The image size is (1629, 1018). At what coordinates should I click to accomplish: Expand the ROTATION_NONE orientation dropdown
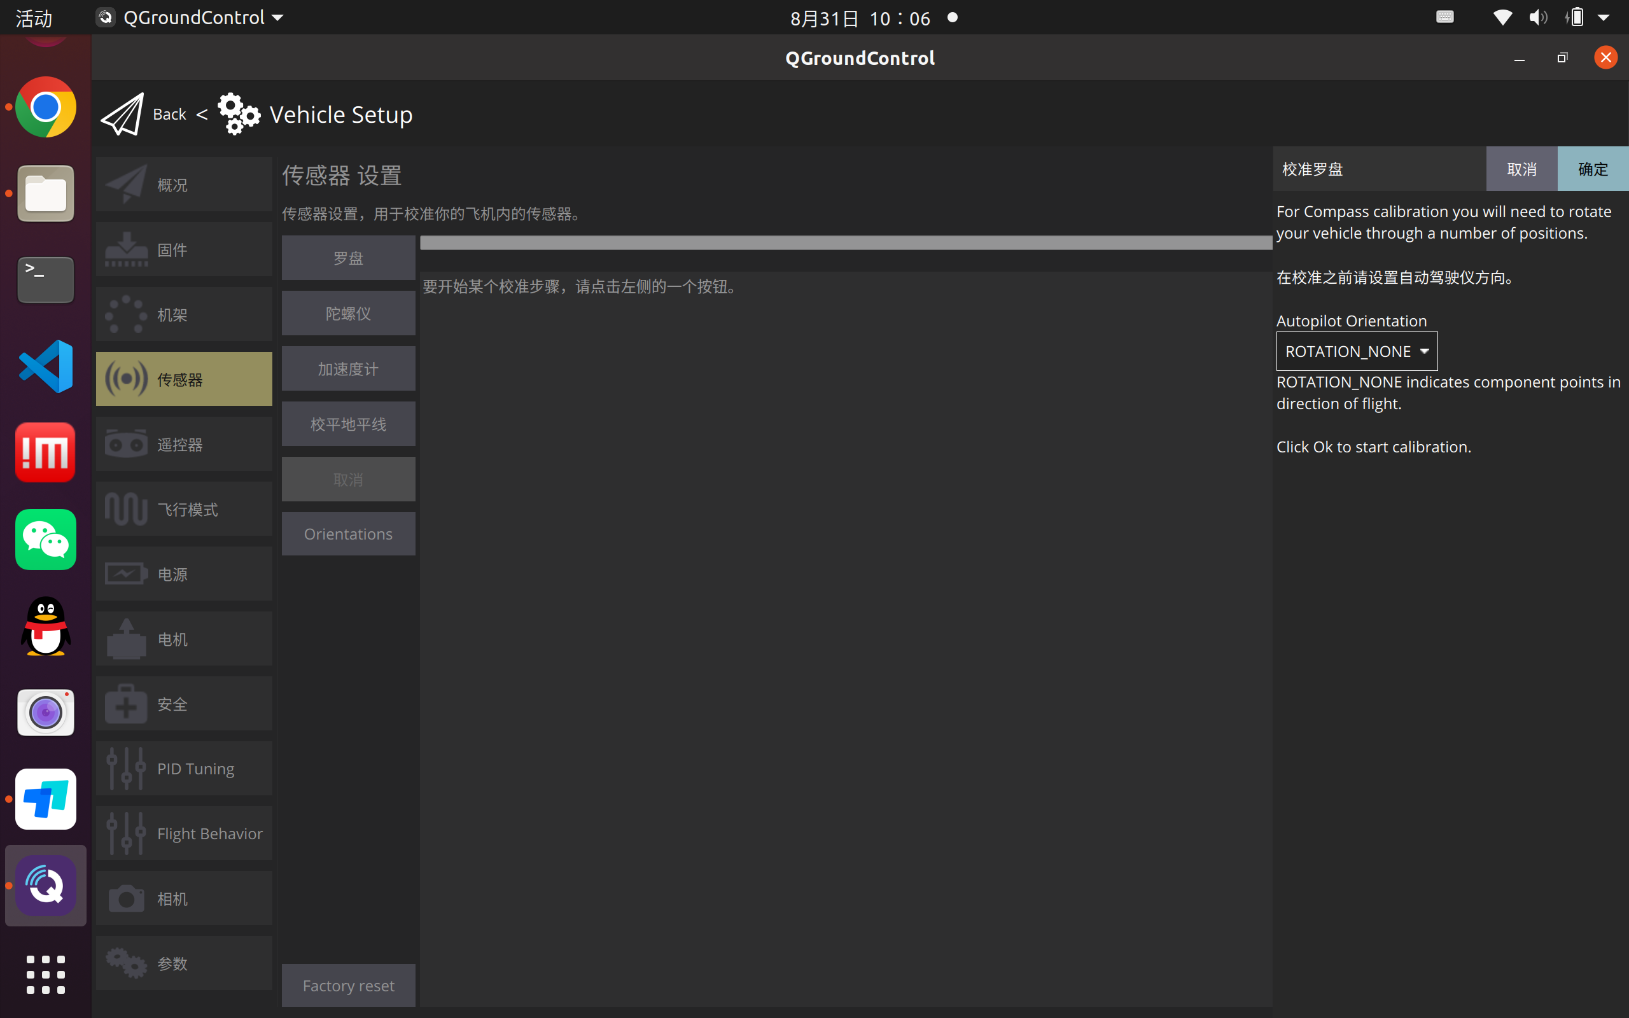(1356, 351)
